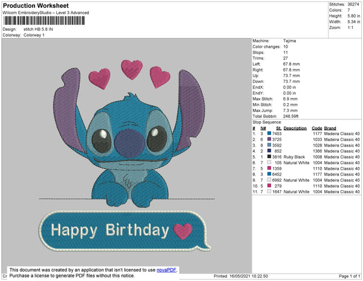Click the 'Code' column header
The width and height of the screenshot is (363, 281).
click(317, 128)
